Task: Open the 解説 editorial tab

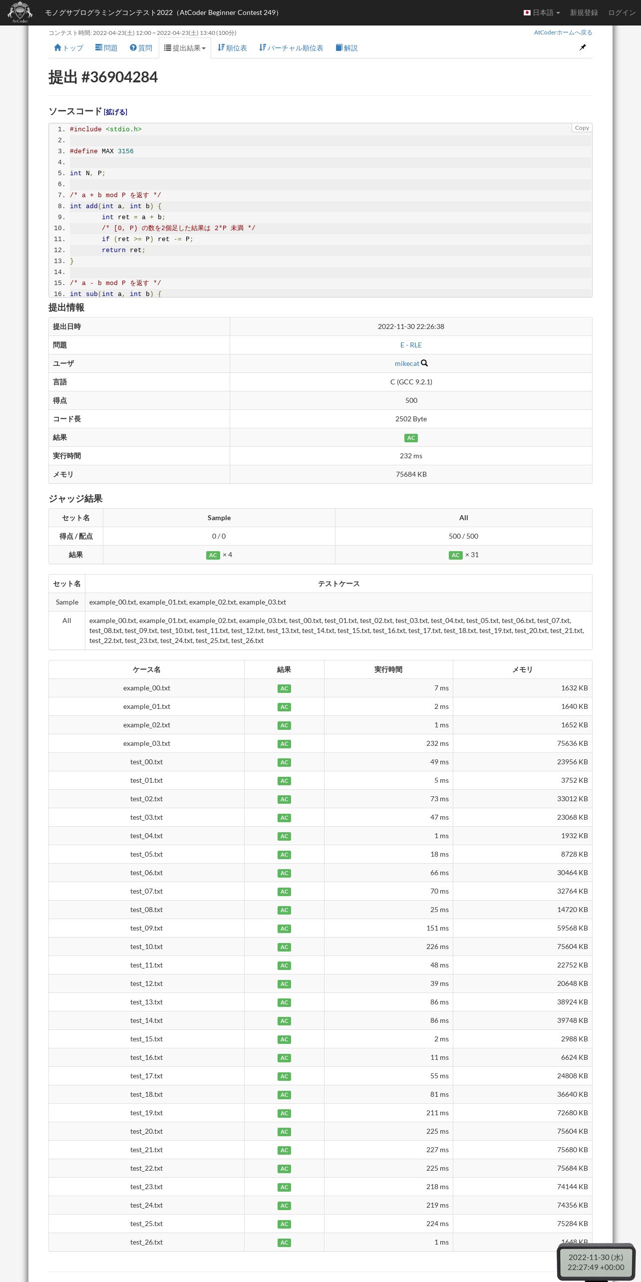Action: [x=347, y=48]
